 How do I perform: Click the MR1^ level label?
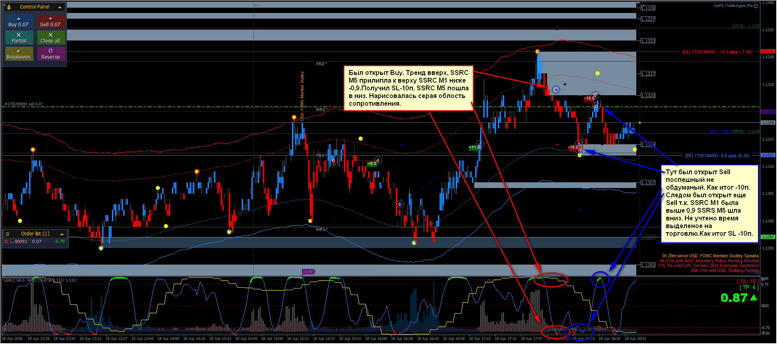tap(322, 230)
